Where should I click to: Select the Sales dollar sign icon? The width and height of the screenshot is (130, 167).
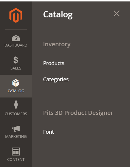point(16,60)
